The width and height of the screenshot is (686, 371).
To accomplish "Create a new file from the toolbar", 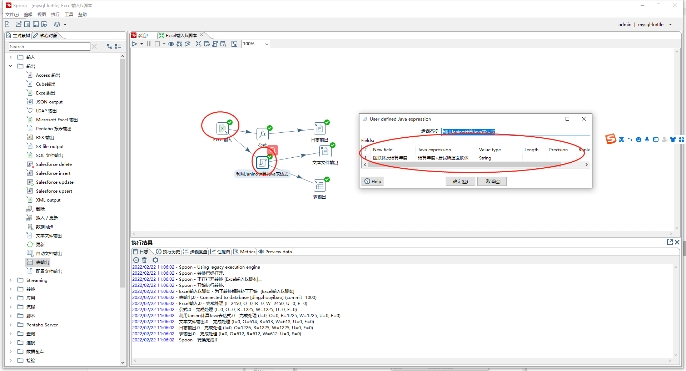I will tap(7, 24).
